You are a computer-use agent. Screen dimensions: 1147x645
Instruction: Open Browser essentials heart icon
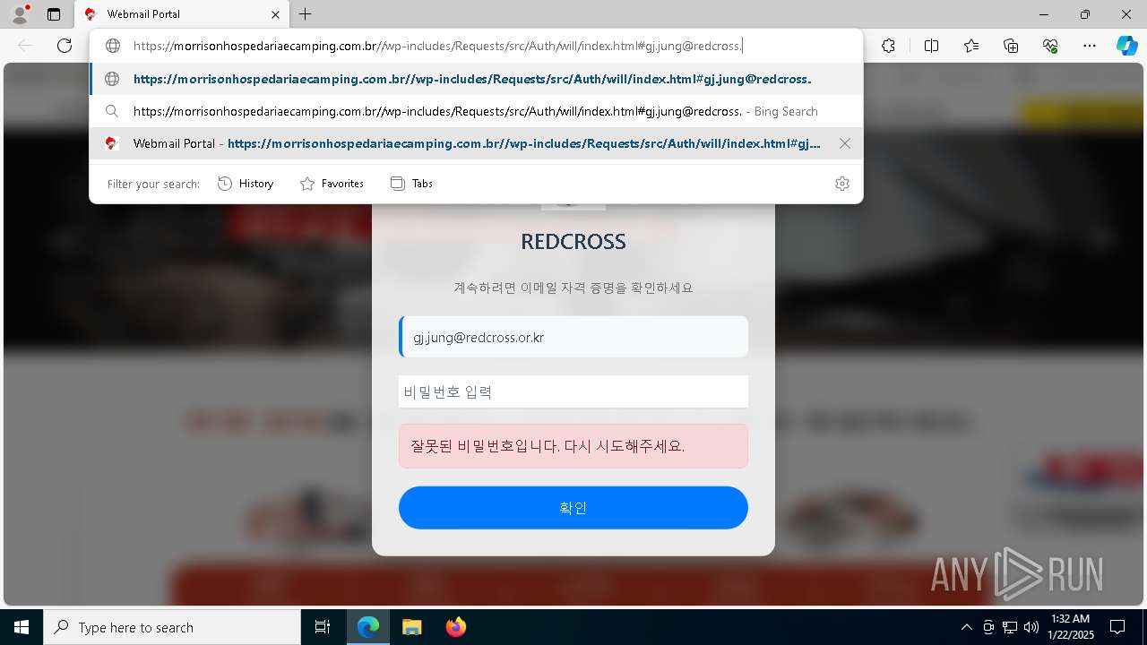point(1050,46)
